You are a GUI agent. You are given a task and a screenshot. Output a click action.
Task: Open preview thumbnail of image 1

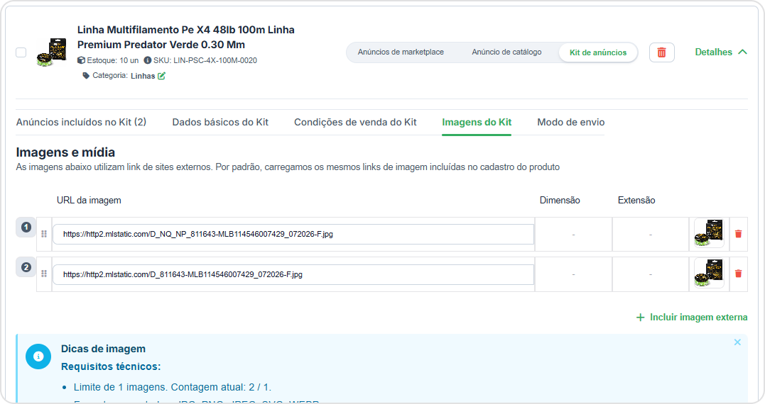[709, 233]
